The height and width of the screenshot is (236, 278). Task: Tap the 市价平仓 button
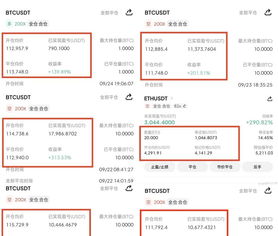pyautogui.click(x=225, y=167)
